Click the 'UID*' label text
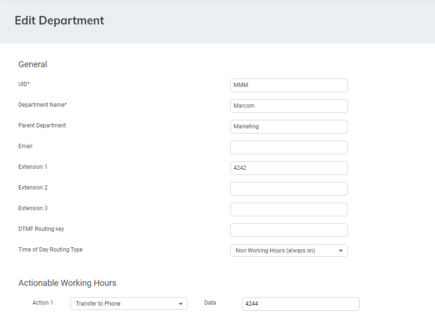 click(x=24, y=84)
